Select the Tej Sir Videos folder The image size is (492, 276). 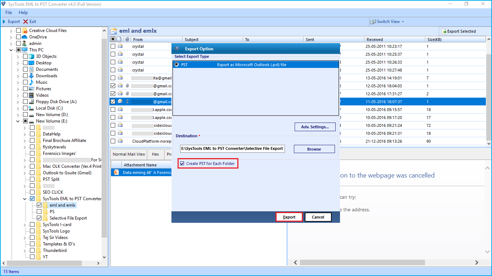[x=55, y=238]
